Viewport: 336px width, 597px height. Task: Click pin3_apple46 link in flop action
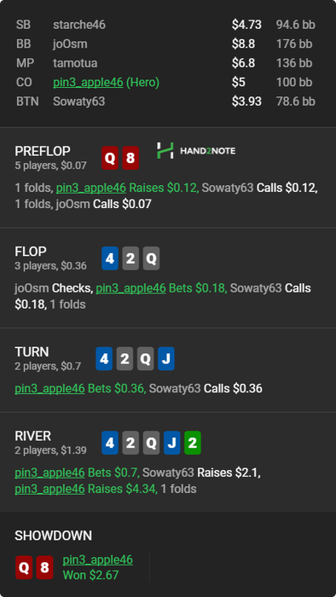(x=130, y=288)
